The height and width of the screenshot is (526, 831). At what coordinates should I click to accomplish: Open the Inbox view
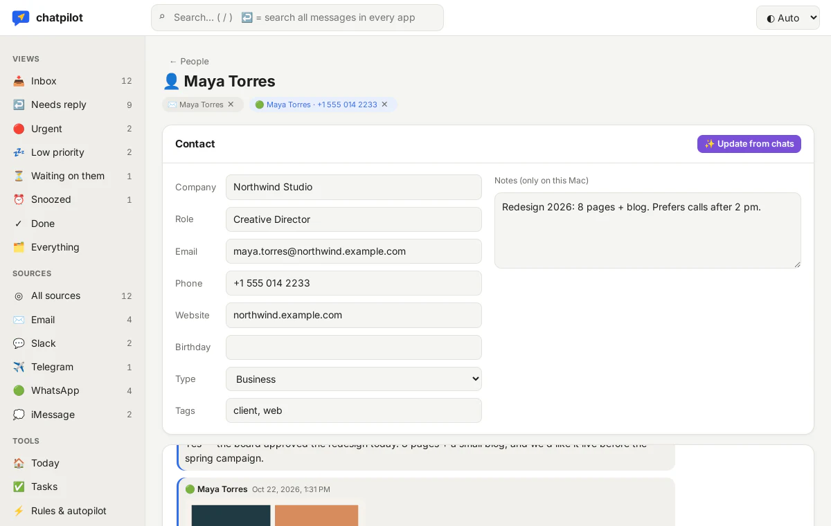click(73, 81)
